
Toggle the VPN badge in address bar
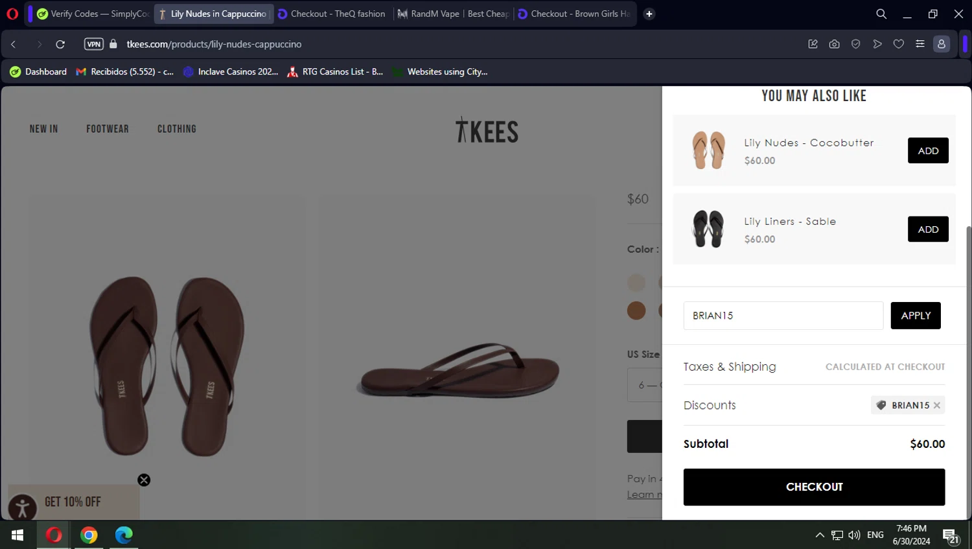pos(94,44)
